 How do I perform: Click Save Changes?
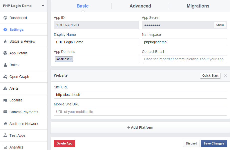(214, 143)
